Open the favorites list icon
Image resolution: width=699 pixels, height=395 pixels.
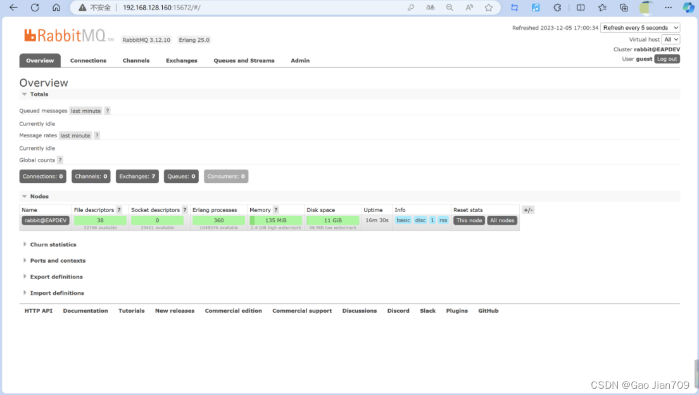tap(602, 8)
